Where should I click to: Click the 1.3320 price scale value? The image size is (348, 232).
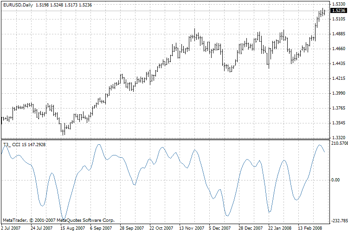[339, 138]
